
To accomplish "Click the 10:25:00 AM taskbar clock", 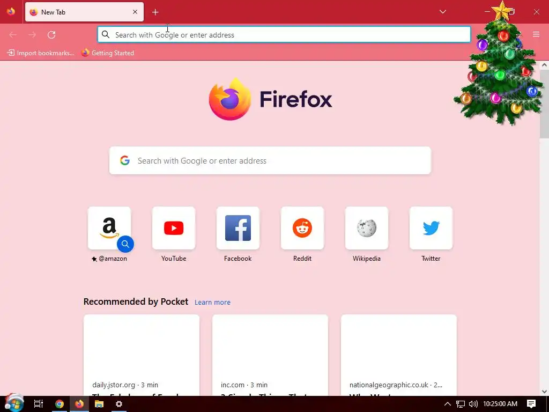I will (500, 404).
